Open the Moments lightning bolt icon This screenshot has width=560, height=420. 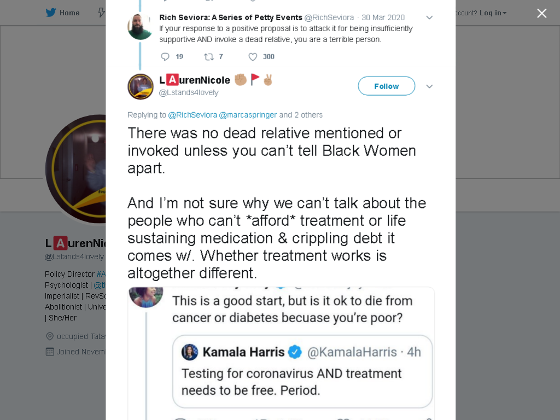[101, 13]
